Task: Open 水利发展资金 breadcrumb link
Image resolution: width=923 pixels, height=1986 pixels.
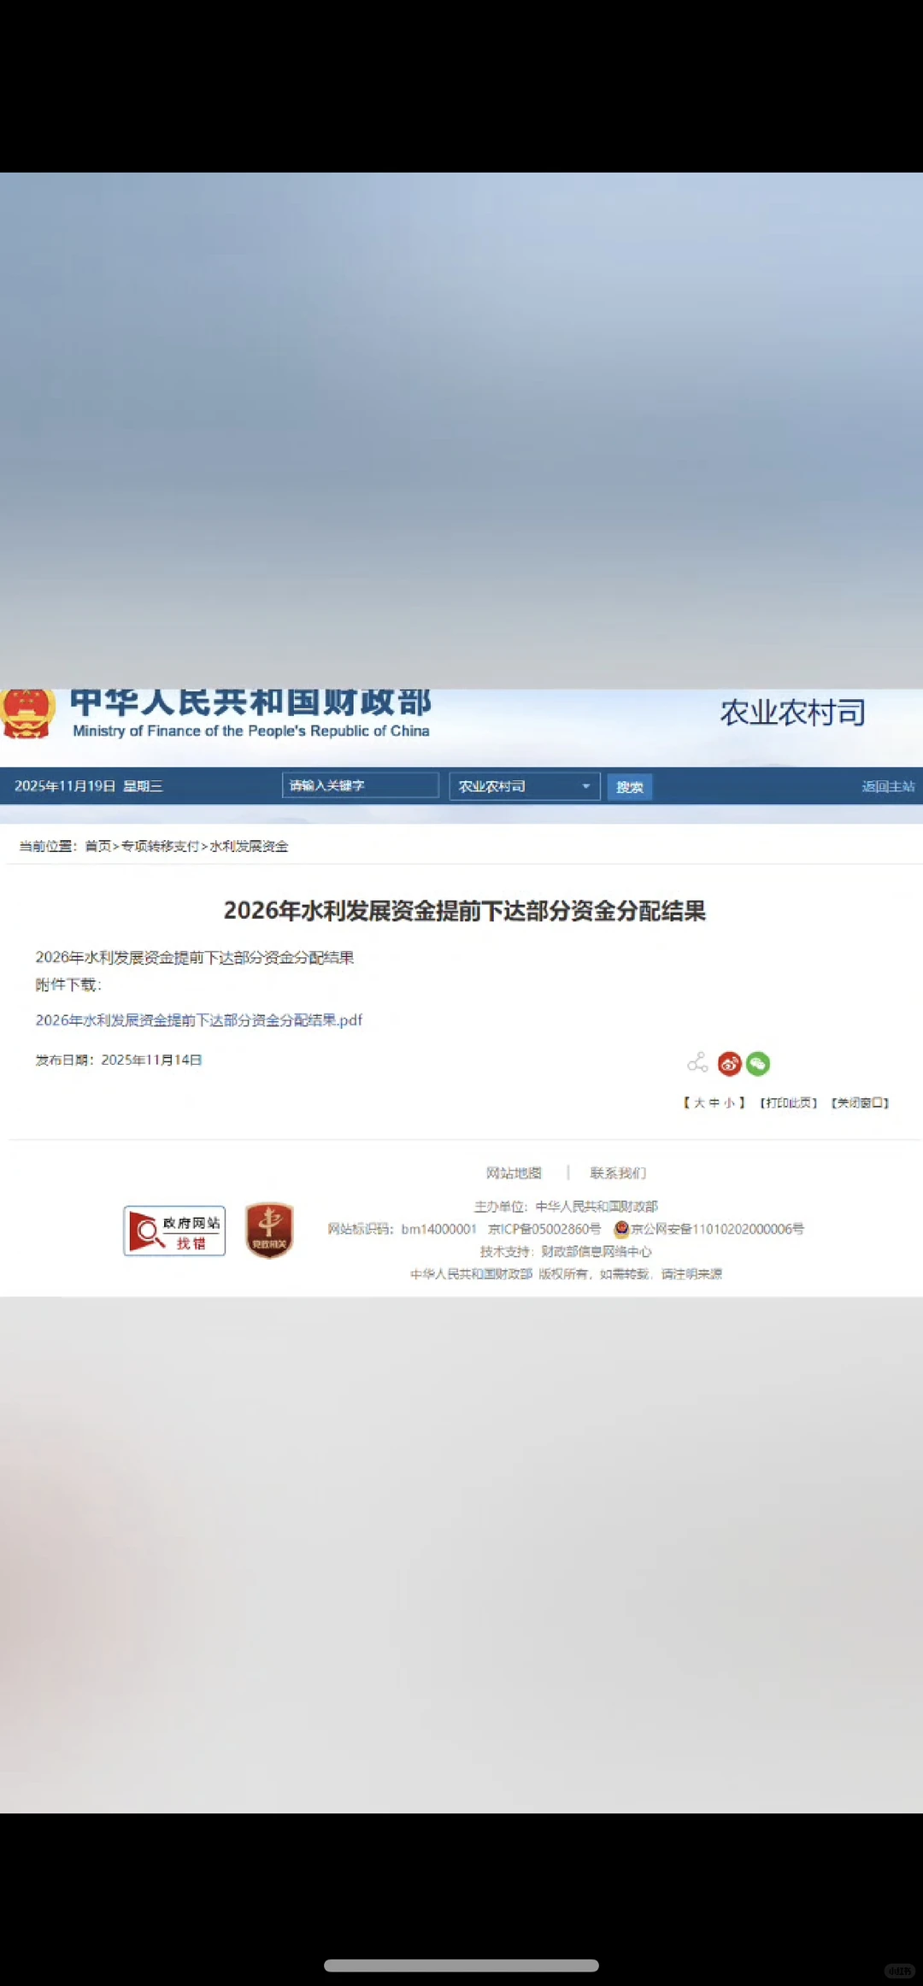Action: coord(249,846)
